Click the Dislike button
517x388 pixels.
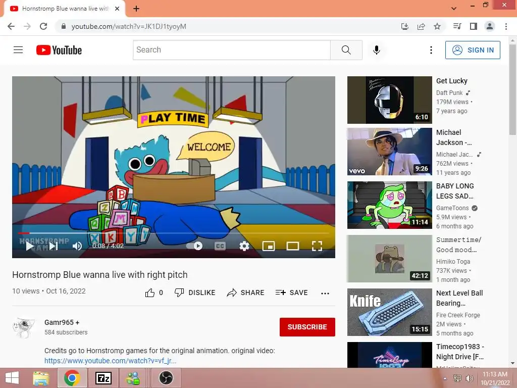pyautogui.click(x=195, y=293)
